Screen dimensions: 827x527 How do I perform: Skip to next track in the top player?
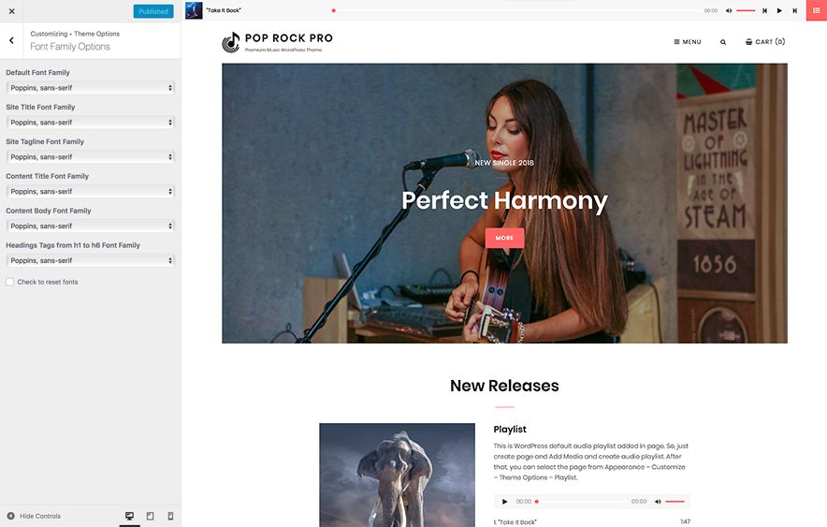(795, 10)
